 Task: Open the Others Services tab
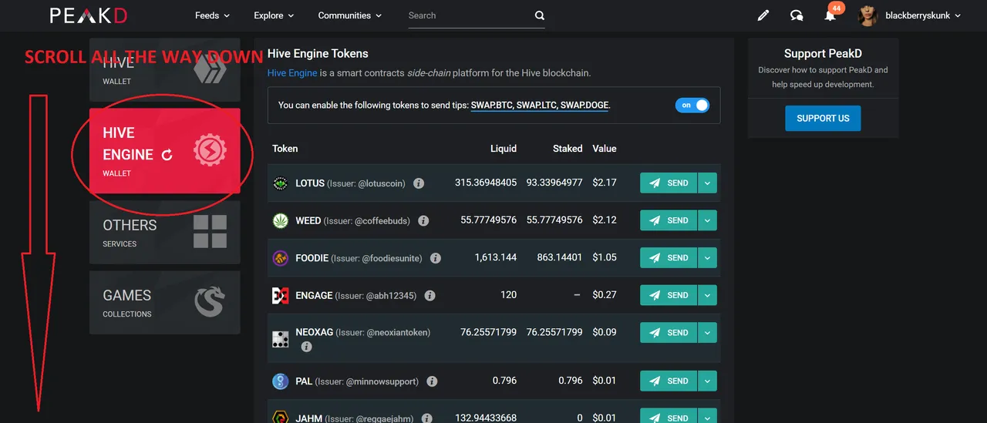point(165,233)
